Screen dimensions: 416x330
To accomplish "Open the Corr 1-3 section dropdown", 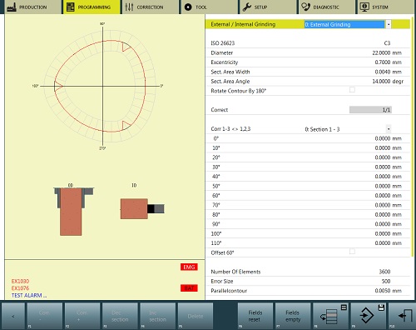I will (x=389, y=129).
